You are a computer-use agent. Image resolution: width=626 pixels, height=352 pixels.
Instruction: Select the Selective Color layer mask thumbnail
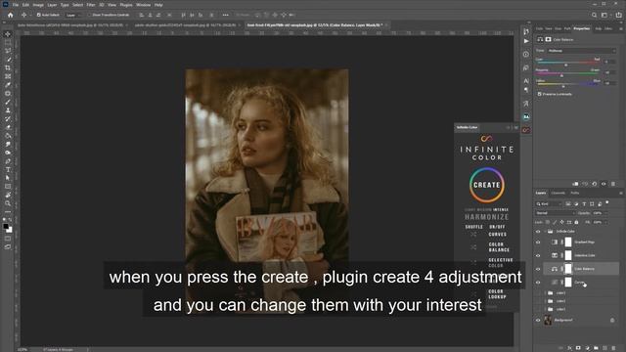click(568, 255)
